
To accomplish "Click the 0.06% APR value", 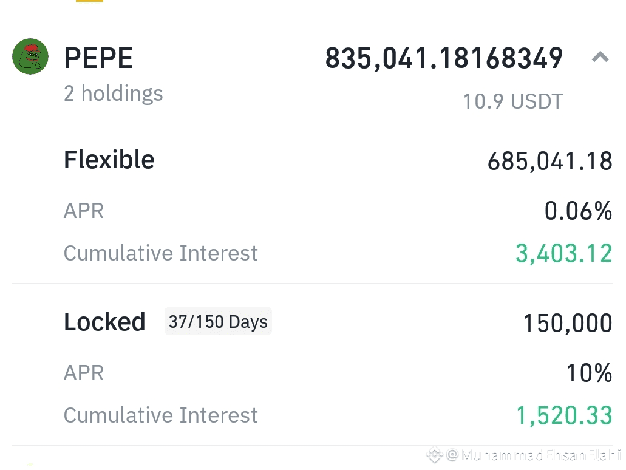I will (578, 211).
